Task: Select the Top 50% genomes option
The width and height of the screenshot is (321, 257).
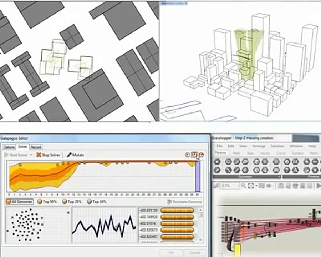Action: (47, 202)
